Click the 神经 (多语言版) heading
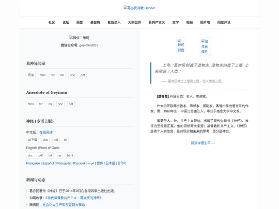Image resolution: width=279 pixels, height=209 pixels. click(40, 121)
